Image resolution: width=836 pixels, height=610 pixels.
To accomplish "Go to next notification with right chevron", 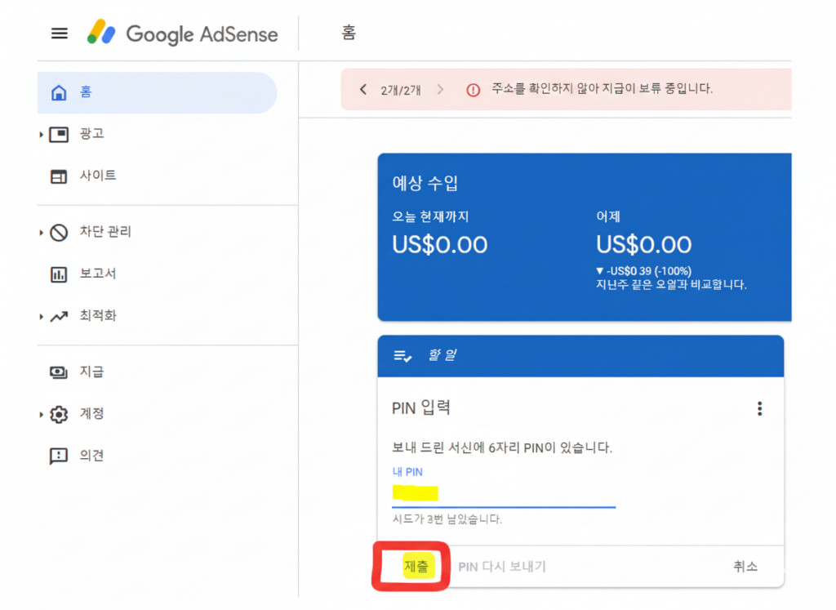I will [x=441, y=89].
